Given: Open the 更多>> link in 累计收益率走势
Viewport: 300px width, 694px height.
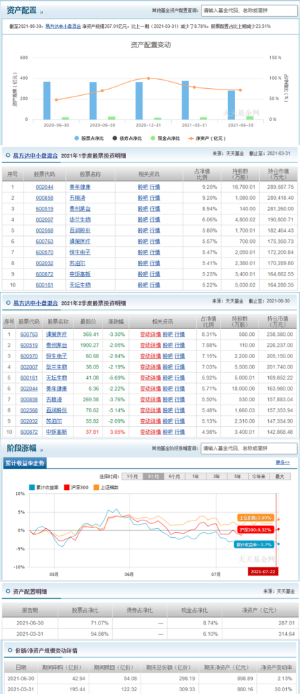Looking at the screenshot, I should pyautogui.click(x=283, y=462).
